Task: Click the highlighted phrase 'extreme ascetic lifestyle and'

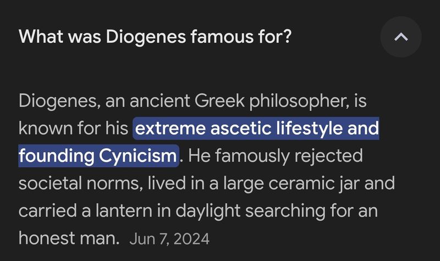Action: coord(257,129)
